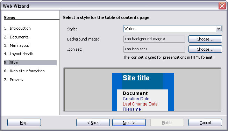
Task: Choose a background image file
Action: click(x=205, y=39)
